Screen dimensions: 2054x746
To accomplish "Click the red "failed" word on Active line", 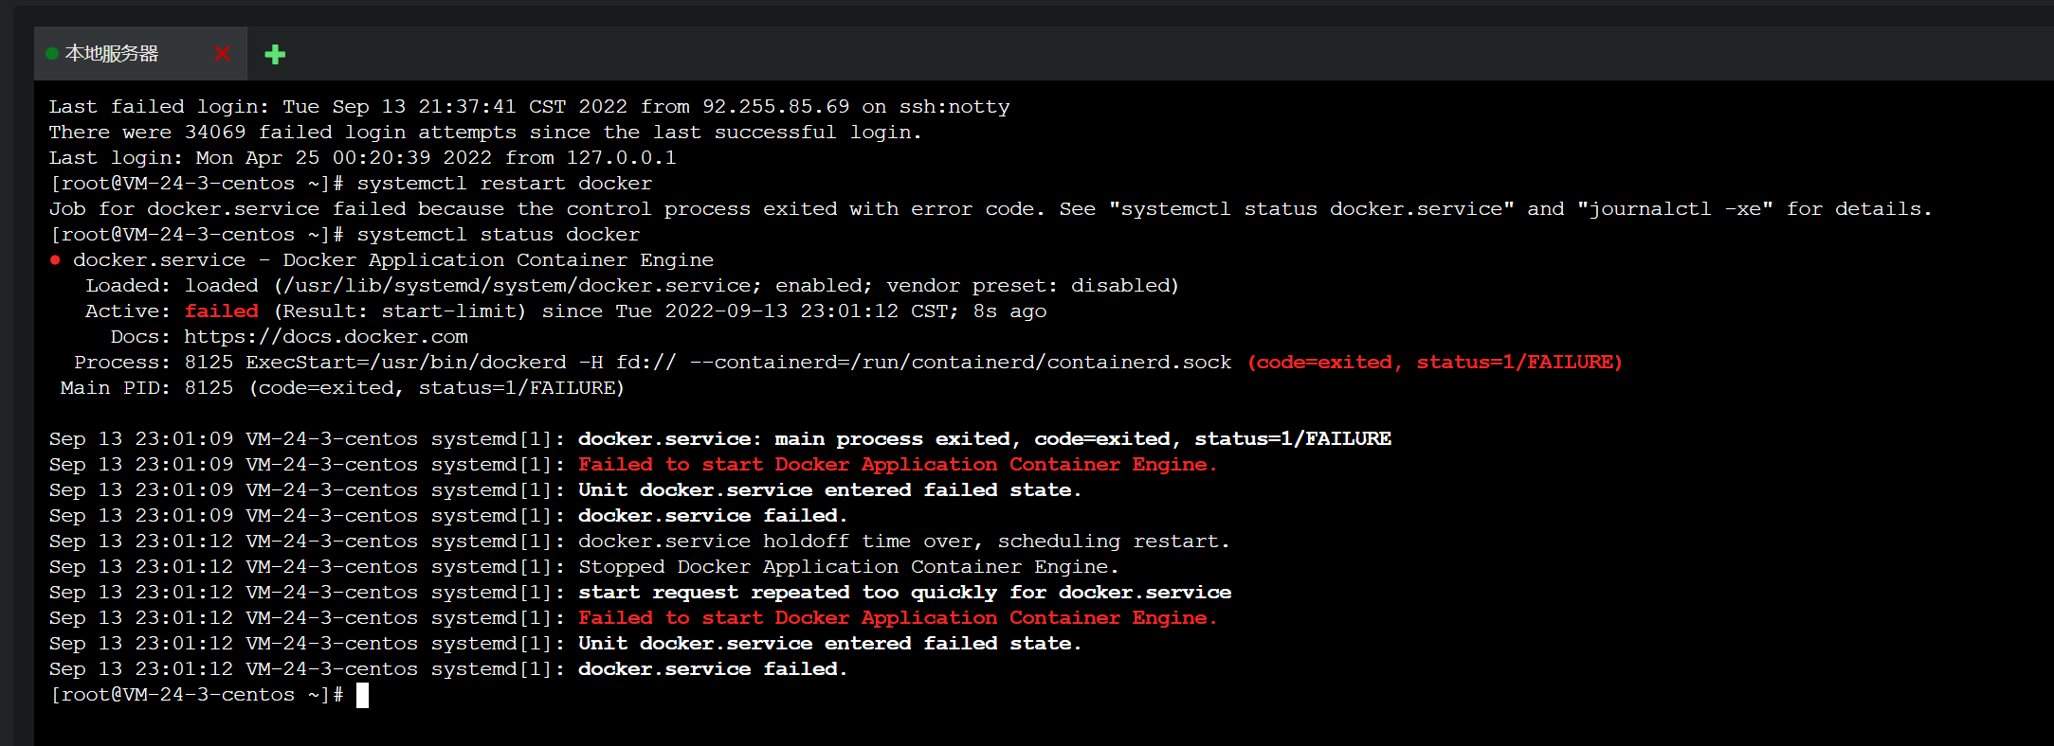I will pyautogui.click(x=222, y=311).
